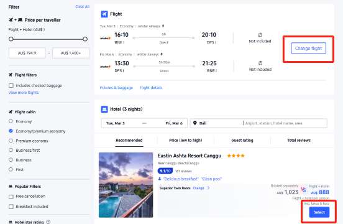Click the AU$ 1,023 booked separately price
The height and width of the screenshot is (224, 343).
tap(288, 192)
